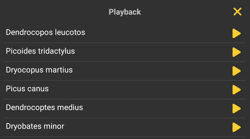Choose the Dryobates minor name text
Screen dimensions: 250x139
(35, 126)
